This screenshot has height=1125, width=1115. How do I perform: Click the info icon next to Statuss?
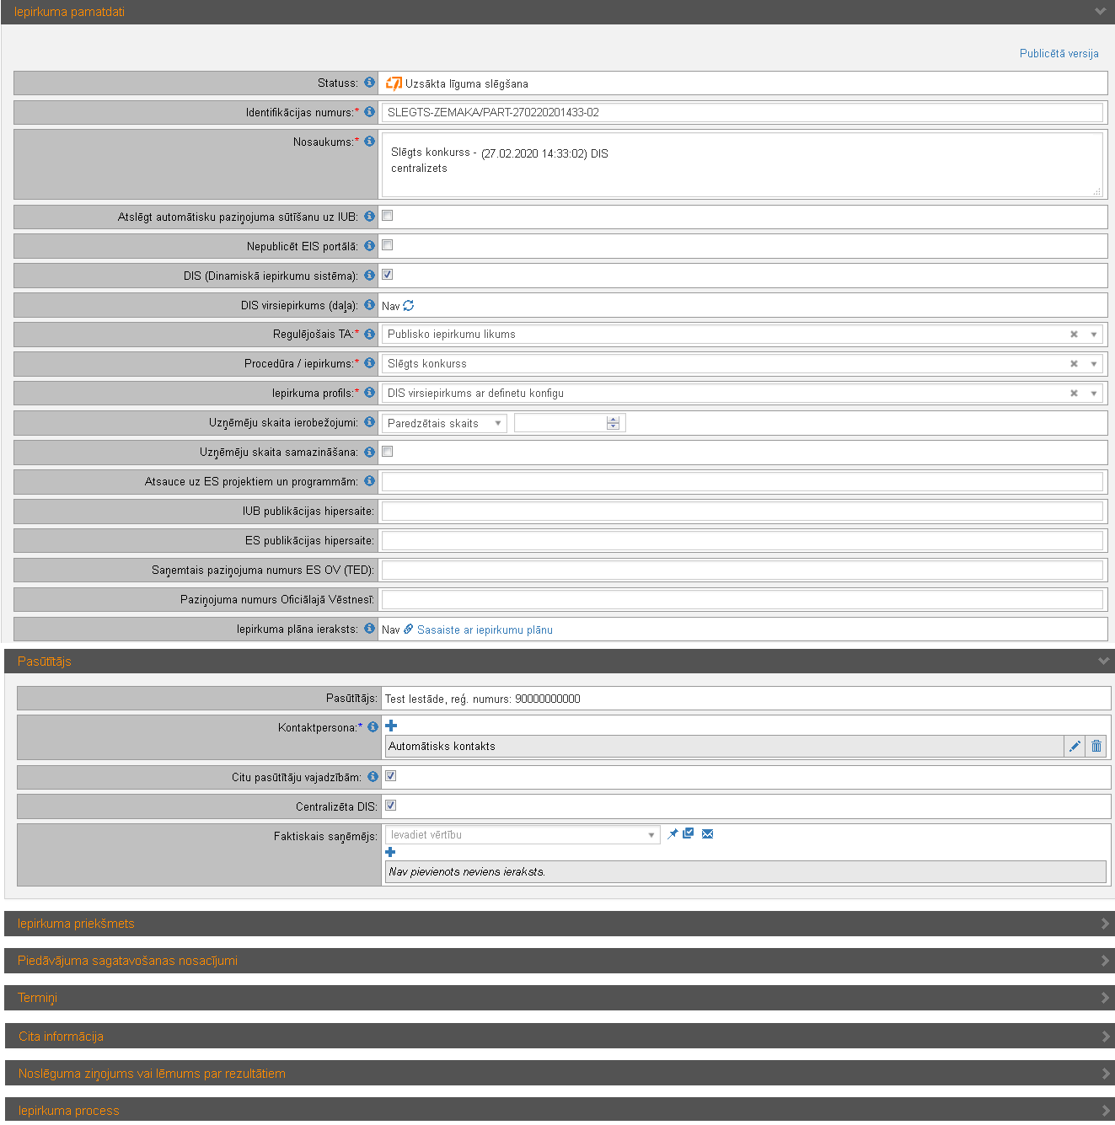point(369,83)
